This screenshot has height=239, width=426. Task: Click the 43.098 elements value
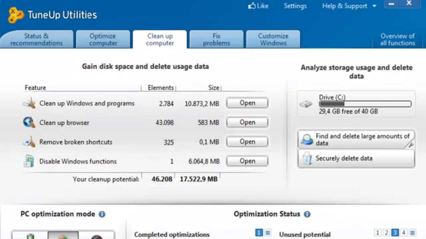pos(165,122)
